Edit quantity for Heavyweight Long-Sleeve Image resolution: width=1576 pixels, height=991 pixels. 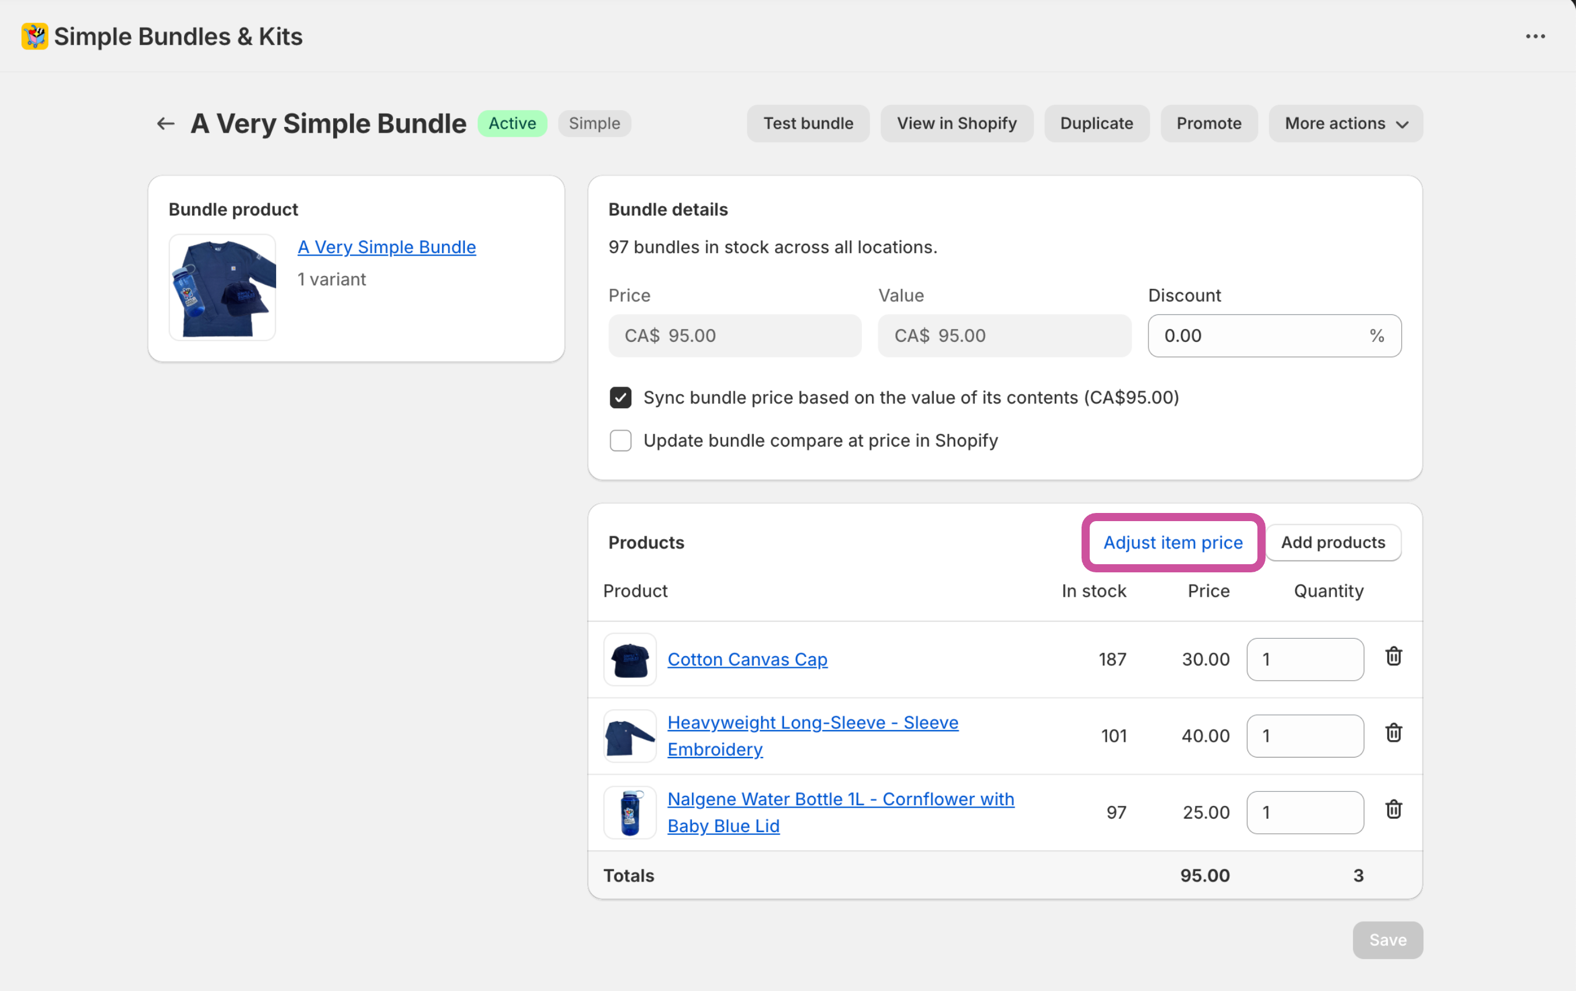click(x=1305, y=736)
